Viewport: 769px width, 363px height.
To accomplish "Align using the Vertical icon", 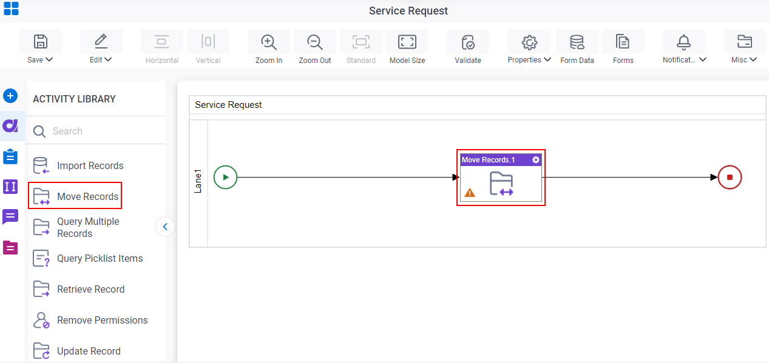I will pyautogui.click(x=208, y=42).
